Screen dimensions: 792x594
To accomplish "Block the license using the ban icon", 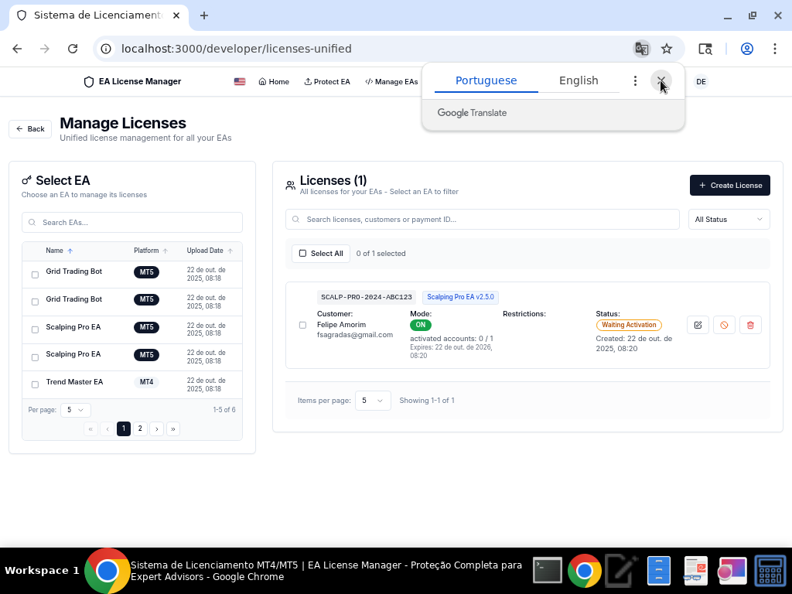I will [x=724, y=325].
